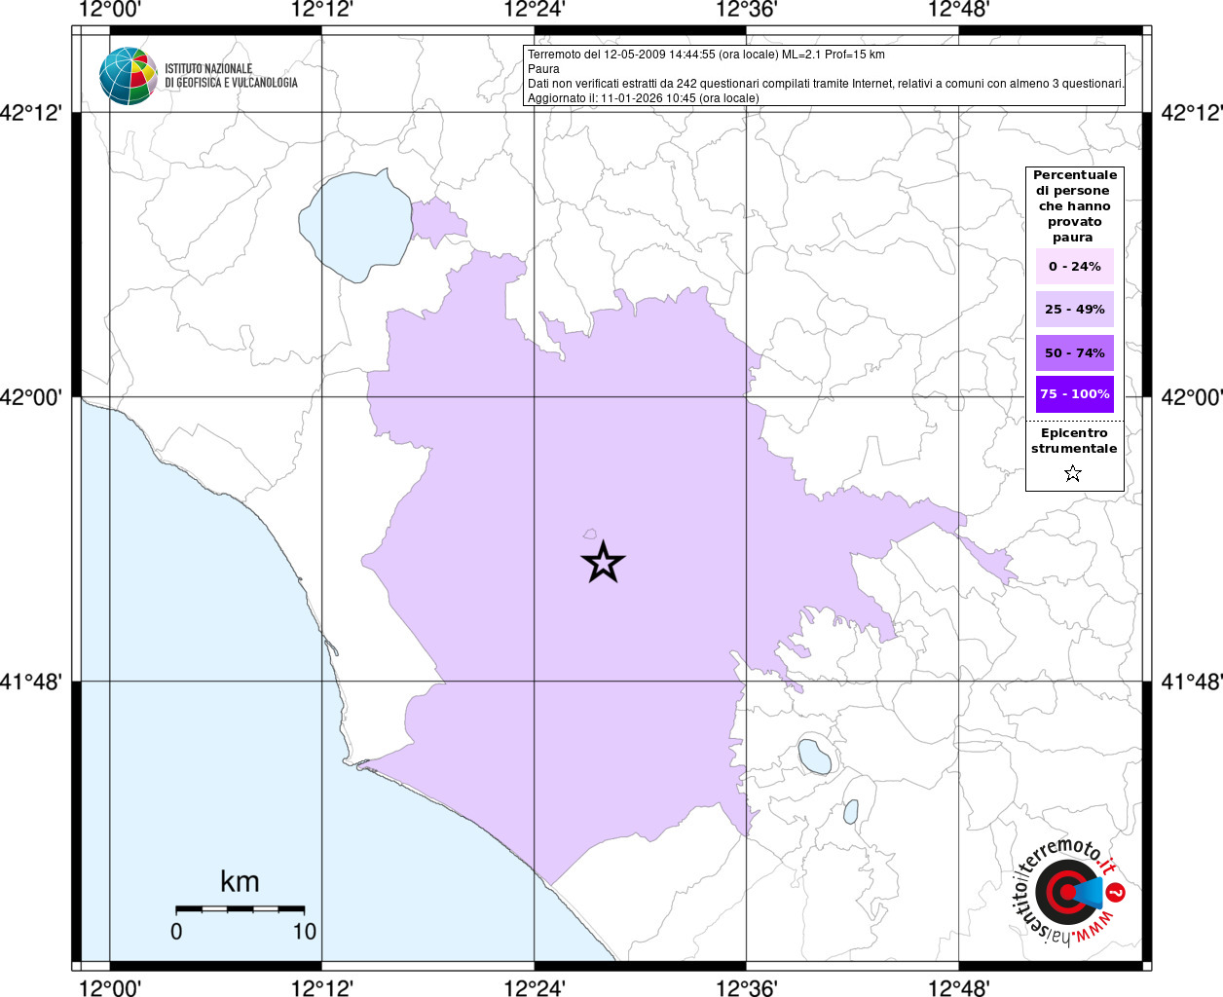Select the 0 - 24% legend swatch
Screen dimensions: 1223x997
[1075, 266]
